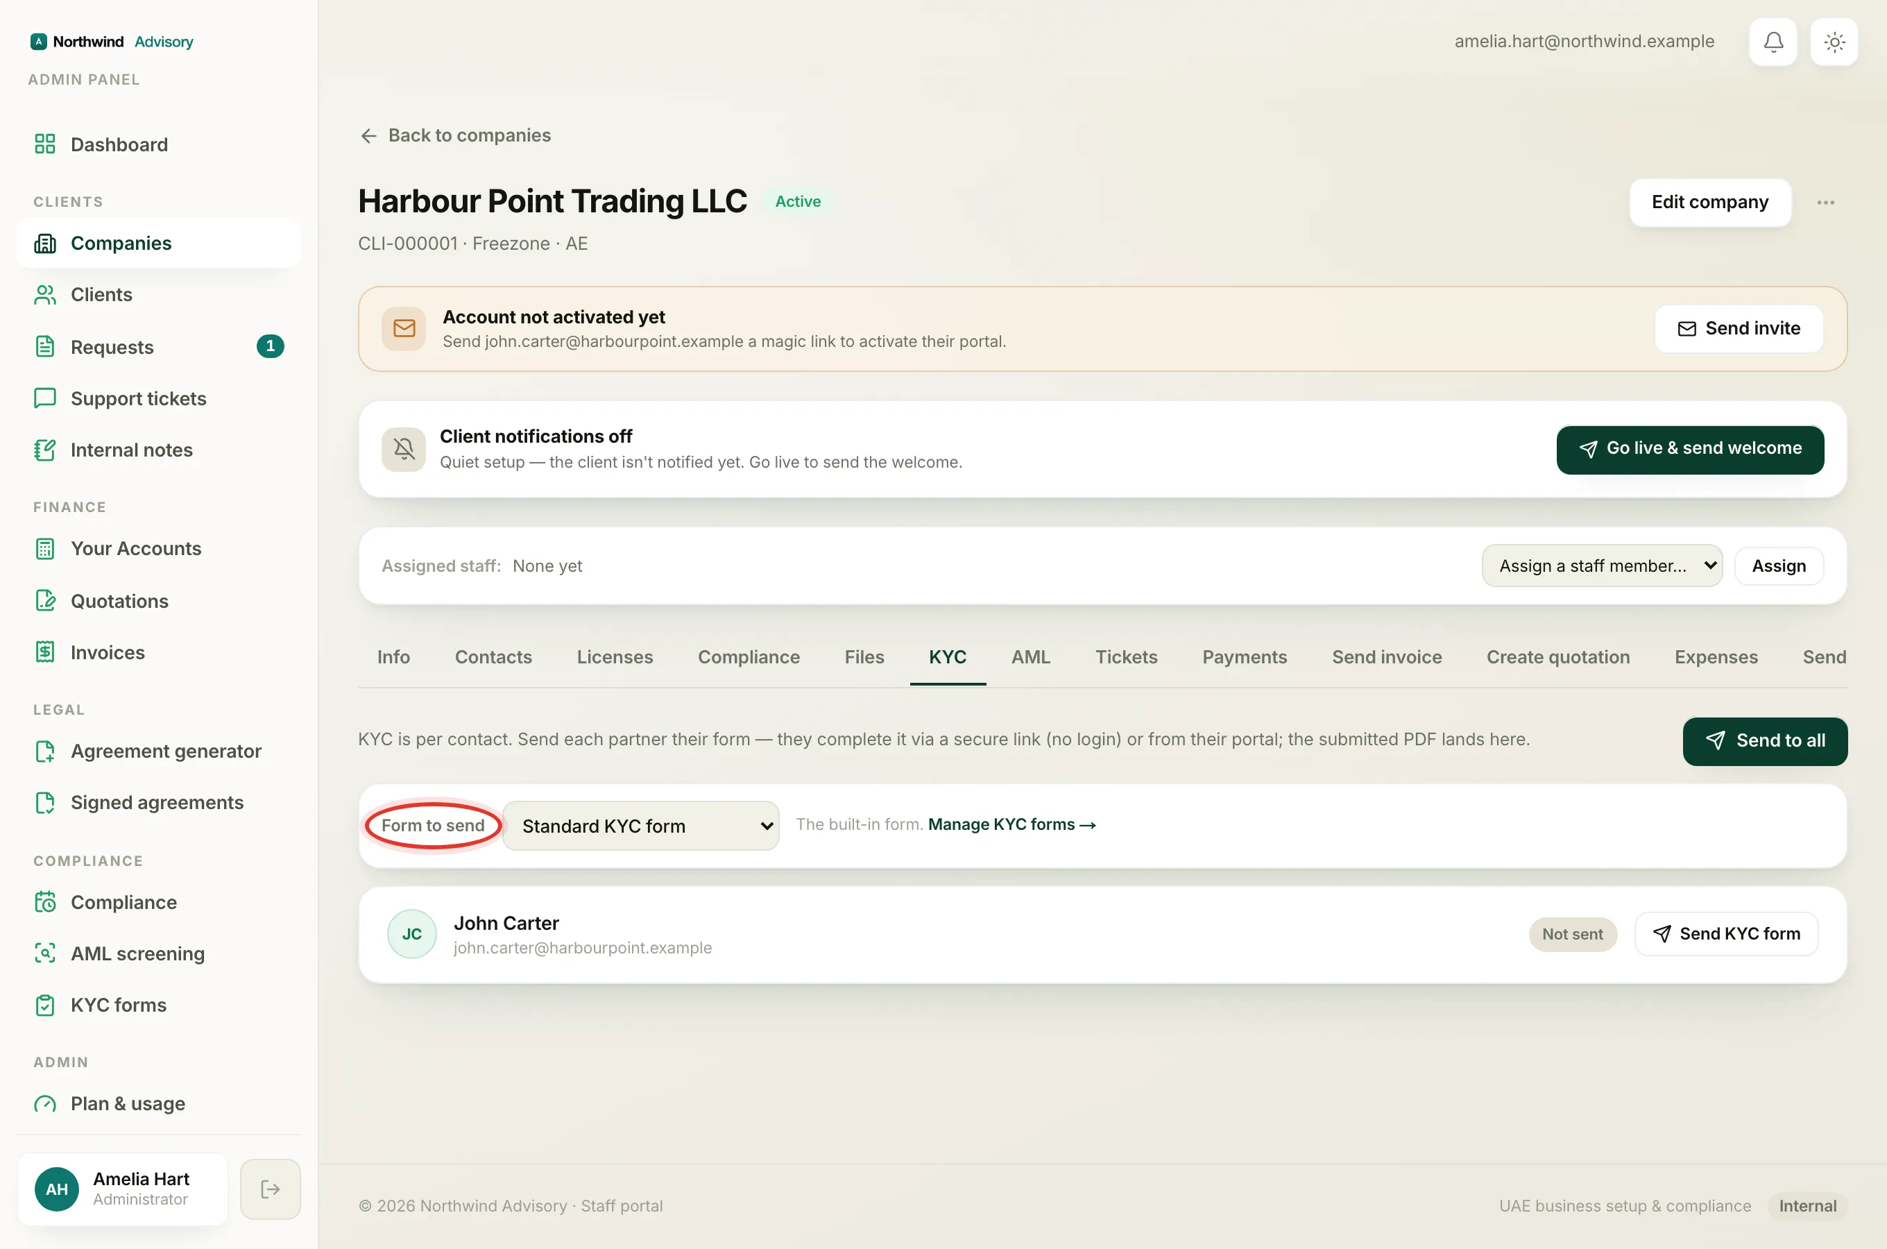1887x1249 pixels.
Task: Click the Support tickets chat icon
Action: 45,398
